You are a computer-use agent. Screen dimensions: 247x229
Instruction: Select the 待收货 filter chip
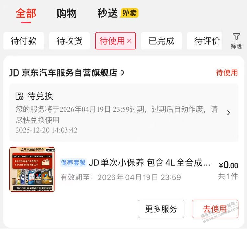point(69,41)
